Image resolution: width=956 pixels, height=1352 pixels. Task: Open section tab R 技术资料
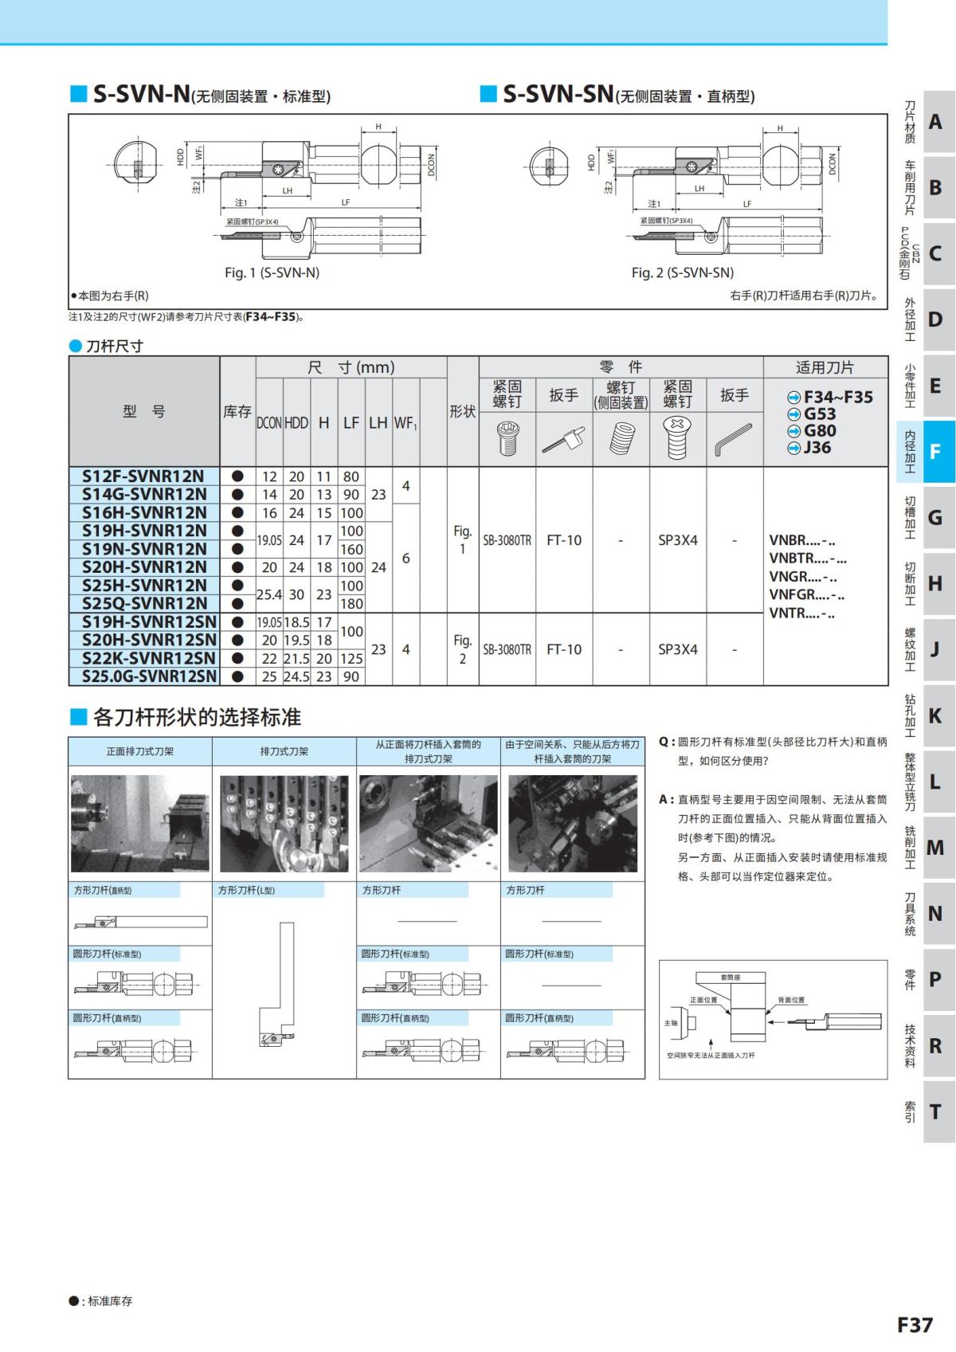[926, 1045]
